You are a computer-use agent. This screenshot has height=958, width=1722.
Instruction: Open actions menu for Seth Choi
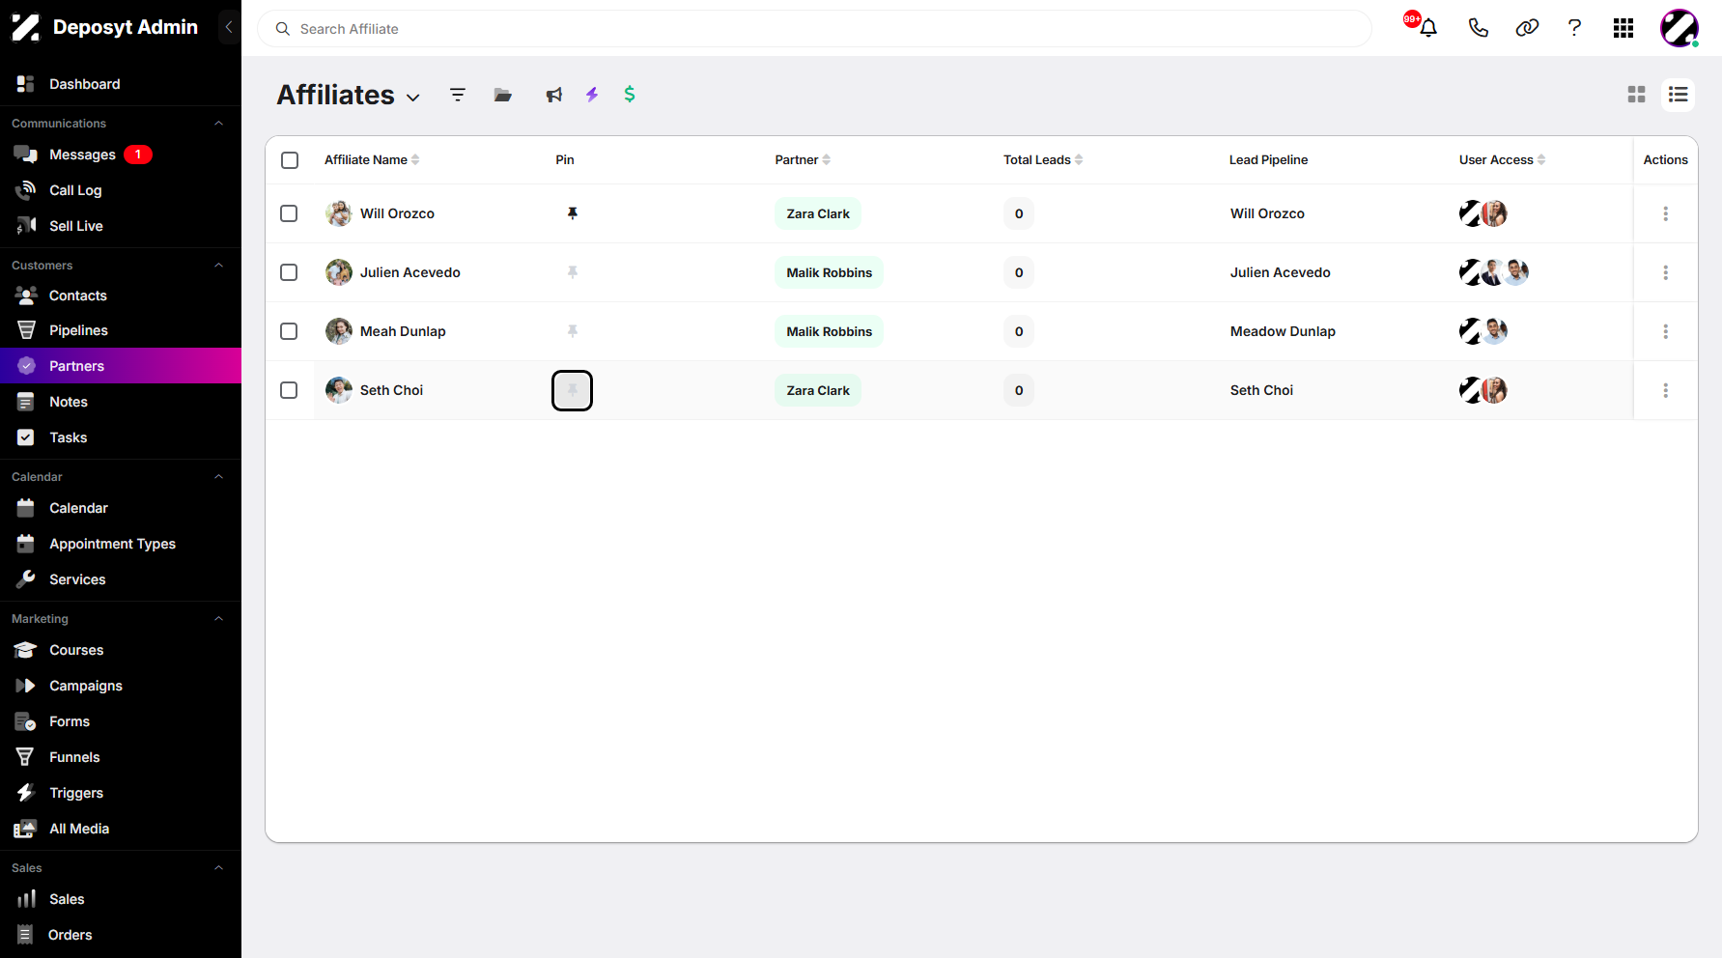pos(1665,390)
